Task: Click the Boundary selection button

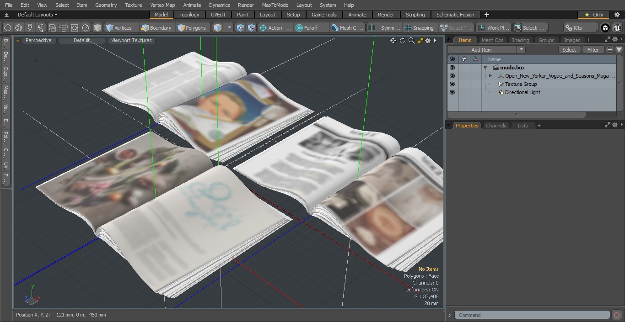Action: pos(156,28)
